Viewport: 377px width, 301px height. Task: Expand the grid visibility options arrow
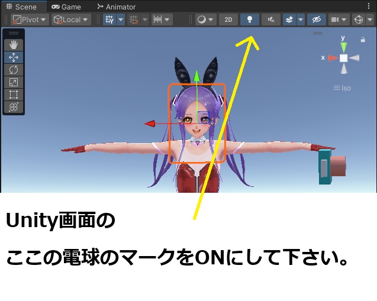point(121,20)
